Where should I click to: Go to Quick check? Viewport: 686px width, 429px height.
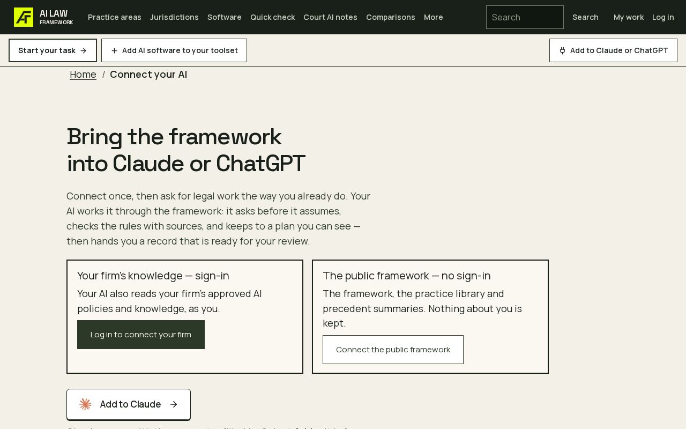(272, 17)
